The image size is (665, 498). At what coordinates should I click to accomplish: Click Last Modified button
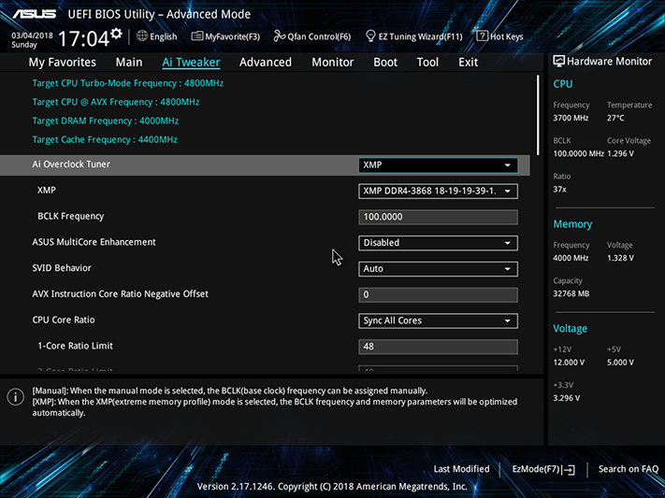pos(461,469)
